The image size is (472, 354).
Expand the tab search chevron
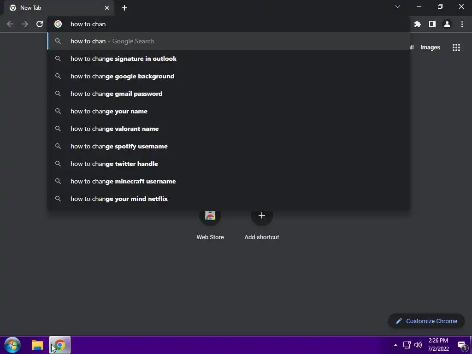[398, 6]
